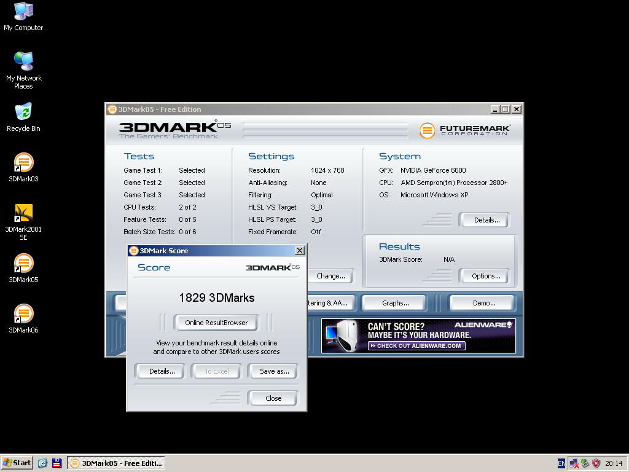Select the 3DMark03 desktop shortcut
The width and height of the screenshot is (629, 472).
23,168
